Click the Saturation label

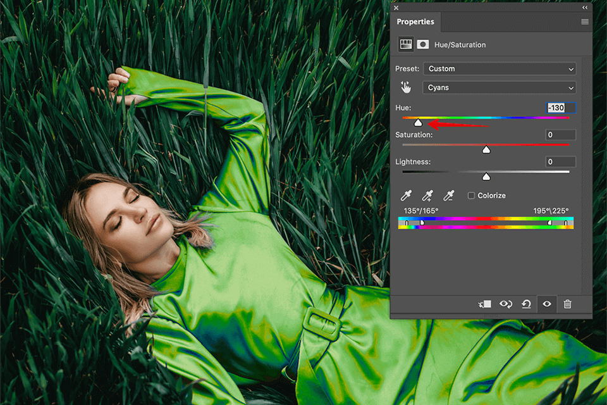pyautogui.click(x=414, y=135)
